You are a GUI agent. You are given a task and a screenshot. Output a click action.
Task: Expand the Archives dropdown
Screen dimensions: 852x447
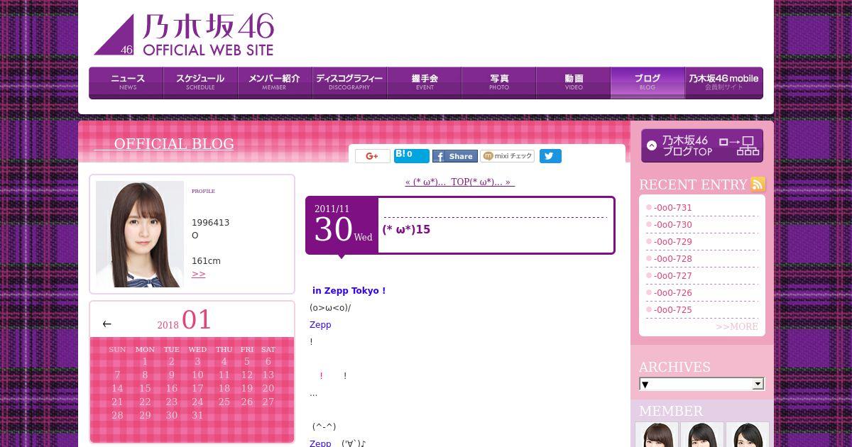(701, 384)
